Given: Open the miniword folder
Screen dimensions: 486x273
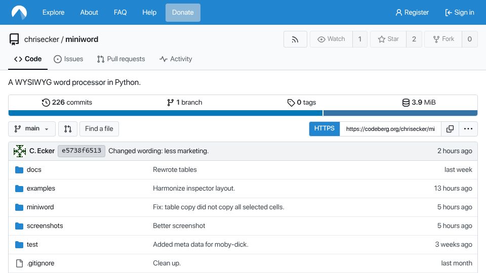Looking at the screenshot, I should tap(40, 207).
